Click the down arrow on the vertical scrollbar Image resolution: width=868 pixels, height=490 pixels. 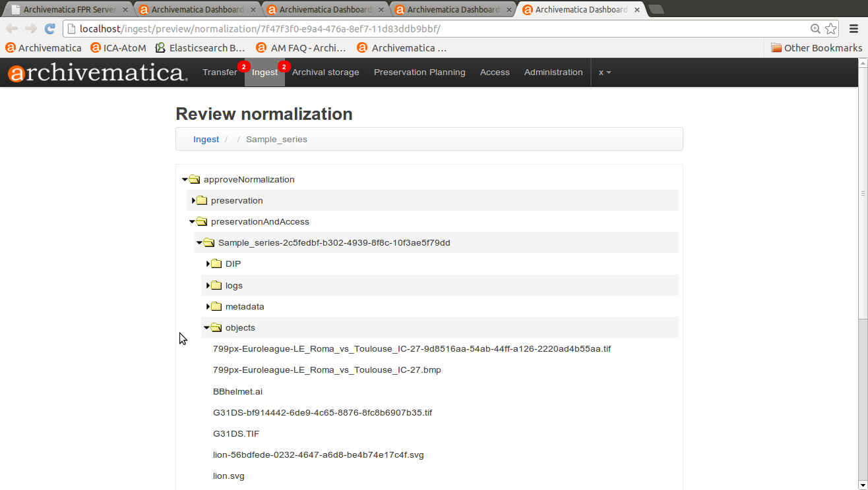coord(862,483)
